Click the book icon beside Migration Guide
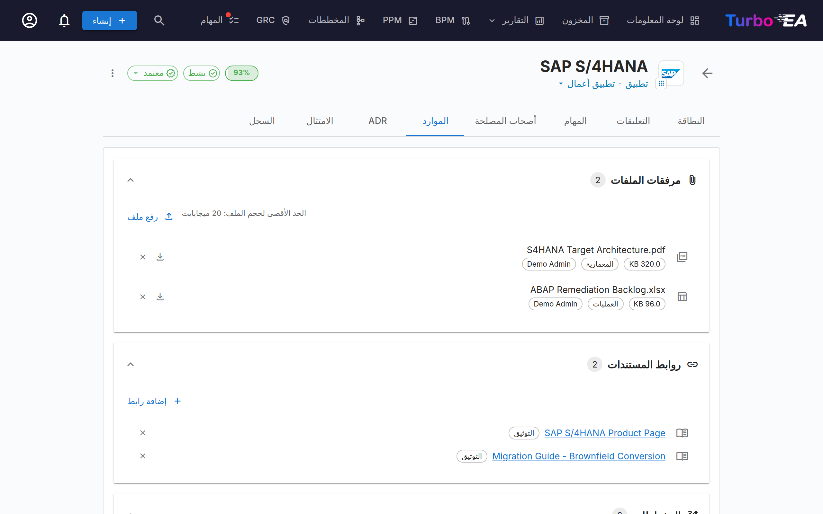Screen dimensions: 823x514 682,456
